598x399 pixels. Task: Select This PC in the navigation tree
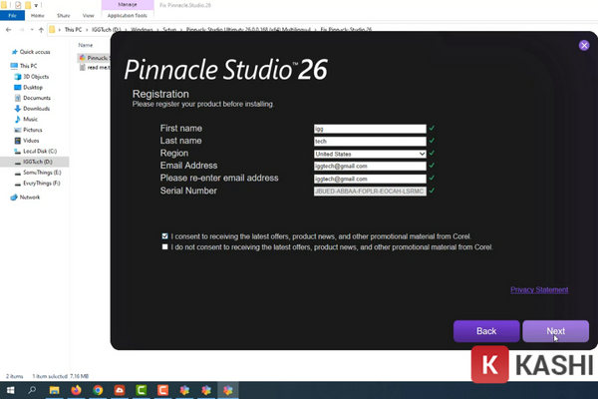(x=27, y=64)
